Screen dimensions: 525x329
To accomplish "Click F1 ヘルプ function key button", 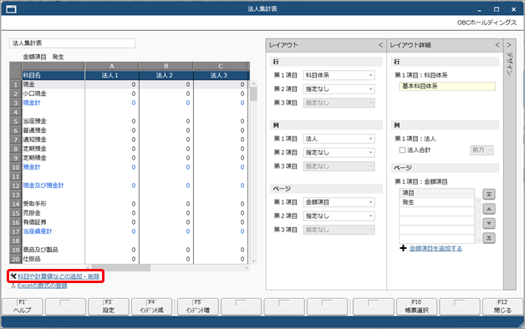I will pyautogui.click(x=23, y=306).
